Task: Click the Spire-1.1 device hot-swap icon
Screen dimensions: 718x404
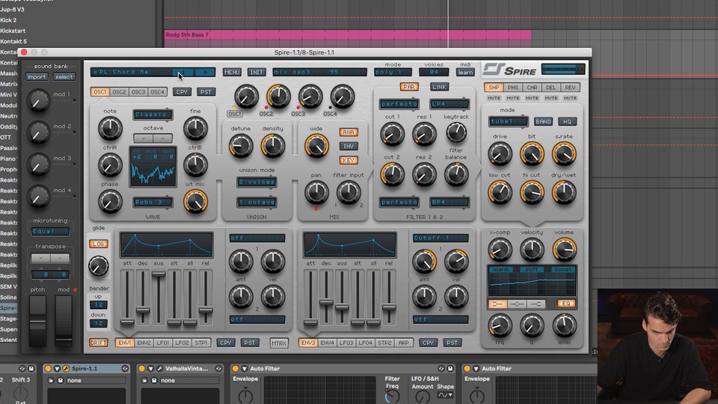Action: pyautogui.click(x=125, y=368)
